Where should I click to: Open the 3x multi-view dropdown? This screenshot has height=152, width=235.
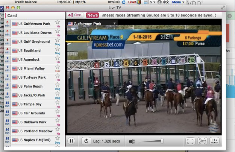[x=202, y=141]
